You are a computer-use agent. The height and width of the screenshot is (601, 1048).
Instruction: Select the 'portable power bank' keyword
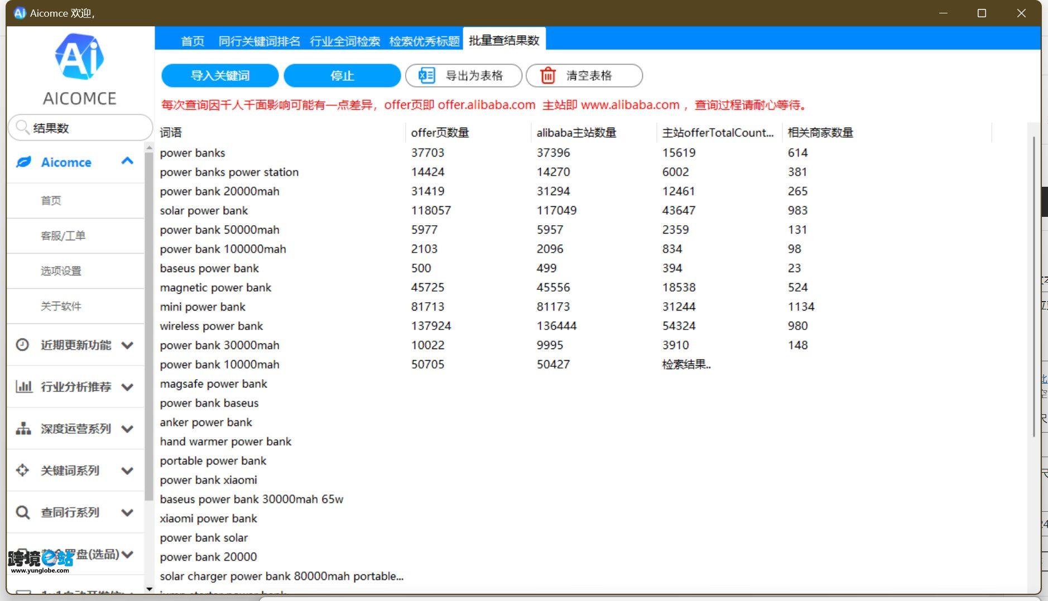coord(213,461)
